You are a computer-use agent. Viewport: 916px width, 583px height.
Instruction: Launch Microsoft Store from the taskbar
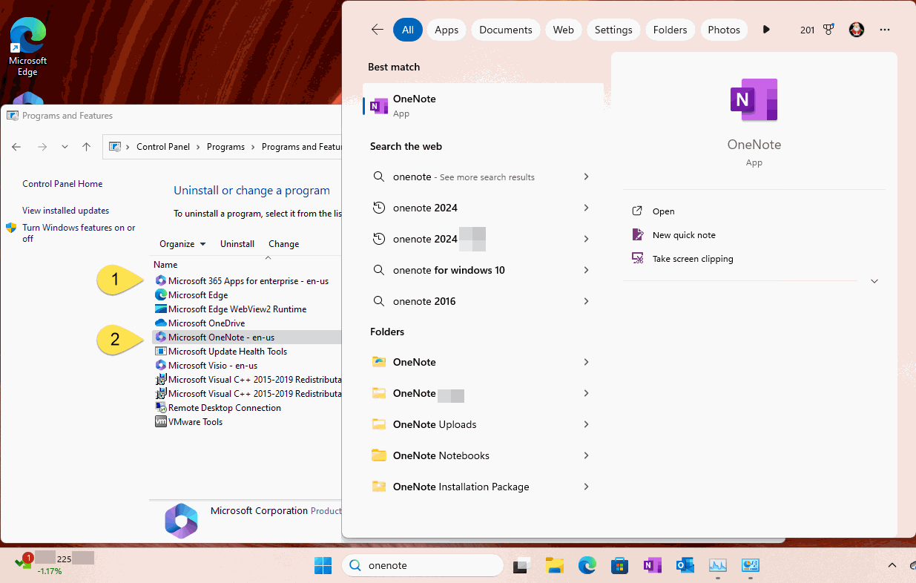click(x=620, y=565)
